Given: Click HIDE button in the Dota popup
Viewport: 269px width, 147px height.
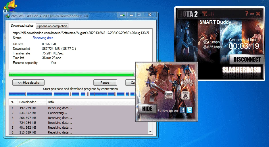Looking at the screenshot, I should pyautogui.click(x=147, y=109).
